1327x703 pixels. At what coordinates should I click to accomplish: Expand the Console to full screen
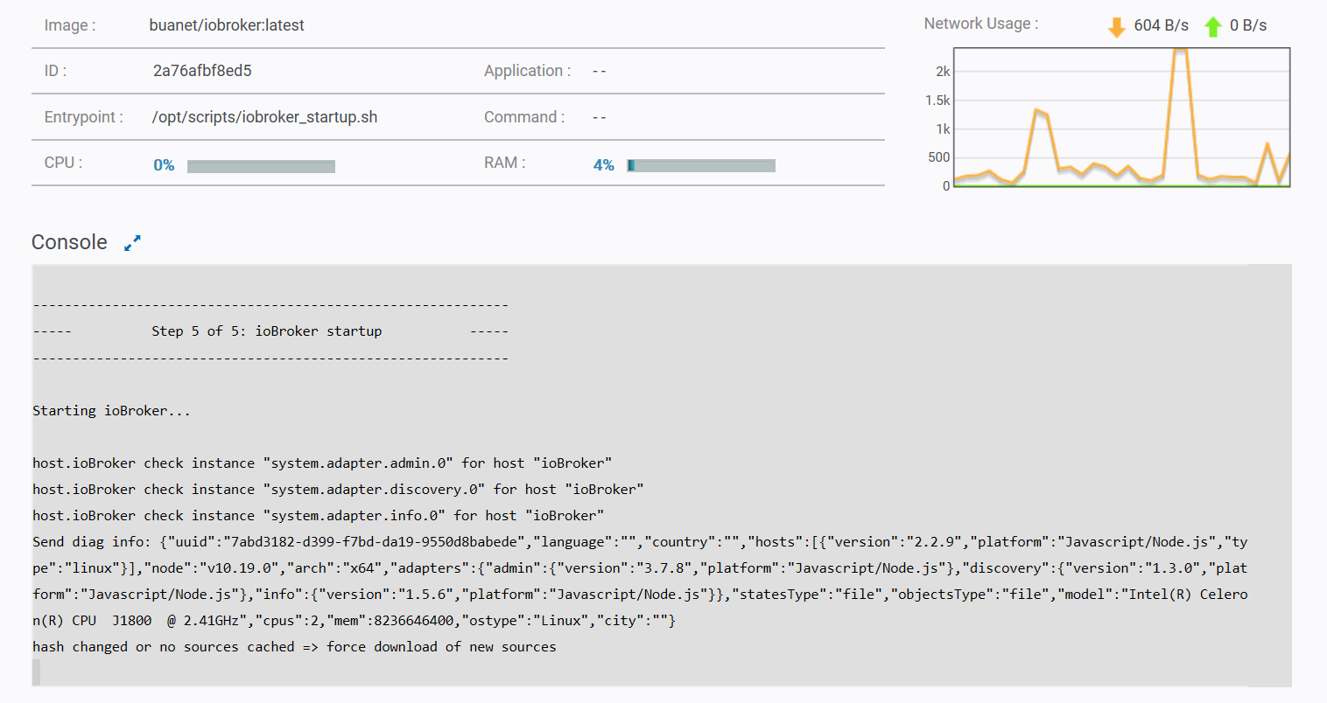click(x=132, y=243)
